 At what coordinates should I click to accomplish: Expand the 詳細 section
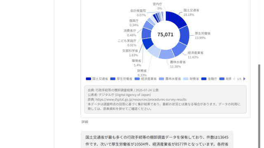[x=85, y=122]
